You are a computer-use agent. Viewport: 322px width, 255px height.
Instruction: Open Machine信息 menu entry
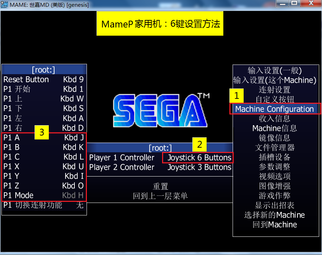coord(275,128)
